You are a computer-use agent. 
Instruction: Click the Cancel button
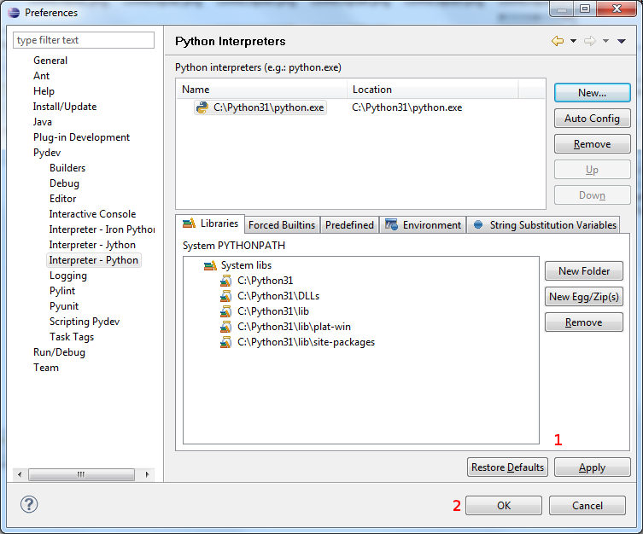coord(587,506)
